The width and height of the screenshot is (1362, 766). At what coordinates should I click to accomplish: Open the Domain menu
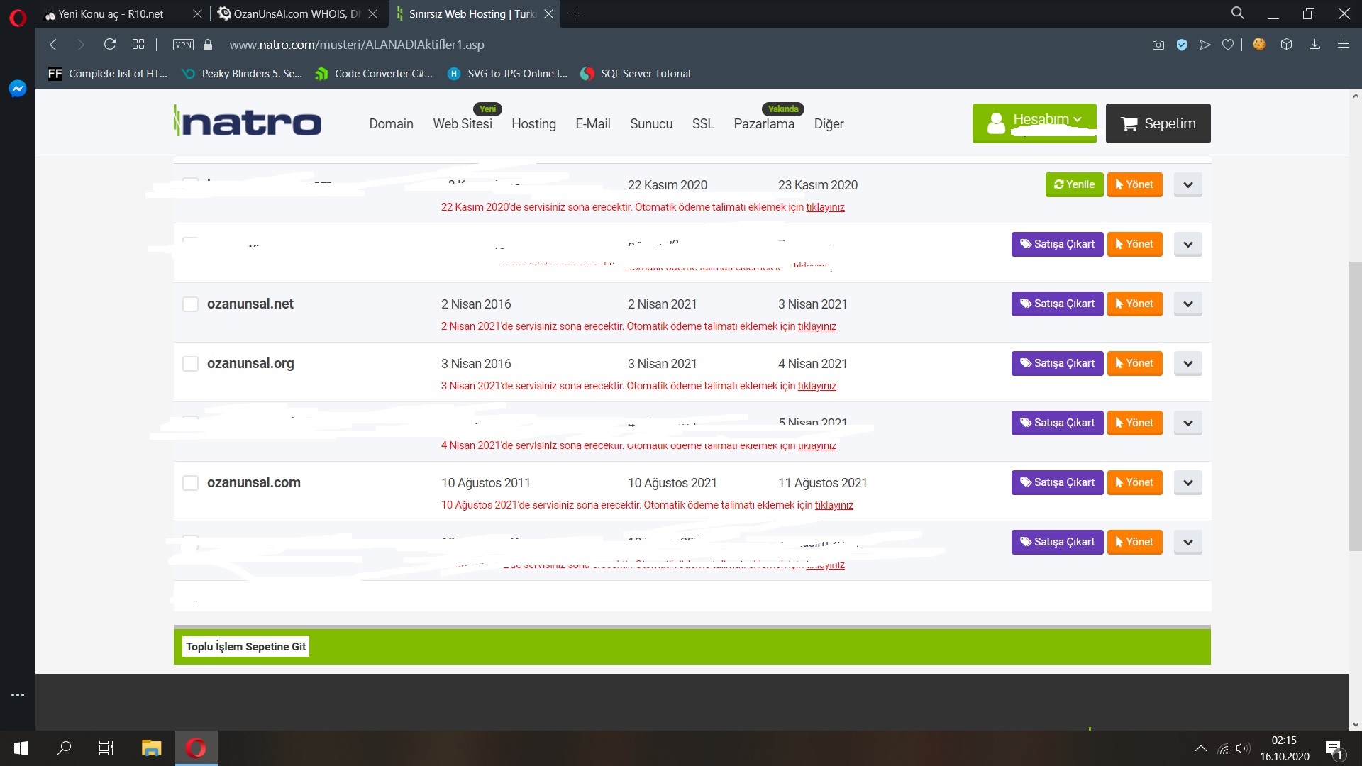(x=391, y=124)
